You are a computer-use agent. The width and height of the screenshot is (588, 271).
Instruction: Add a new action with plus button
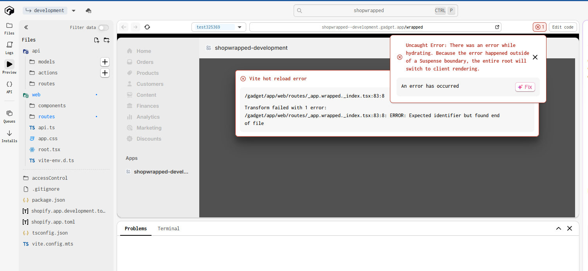[x=105, y=73]
